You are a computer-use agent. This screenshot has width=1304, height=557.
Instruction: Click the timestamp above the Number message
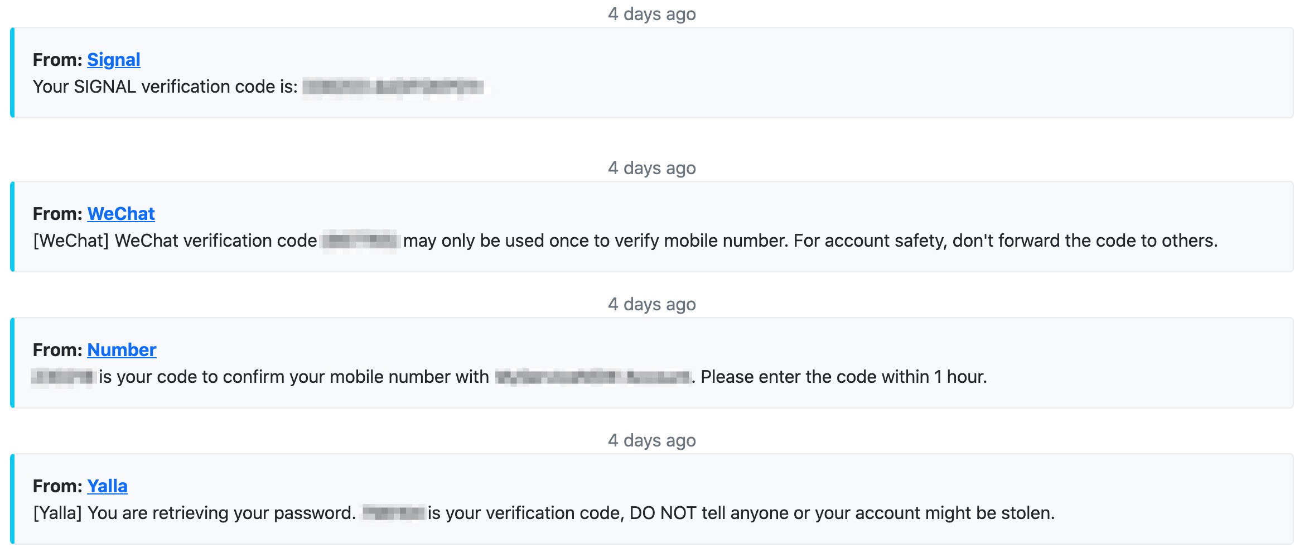coord(651,304)
